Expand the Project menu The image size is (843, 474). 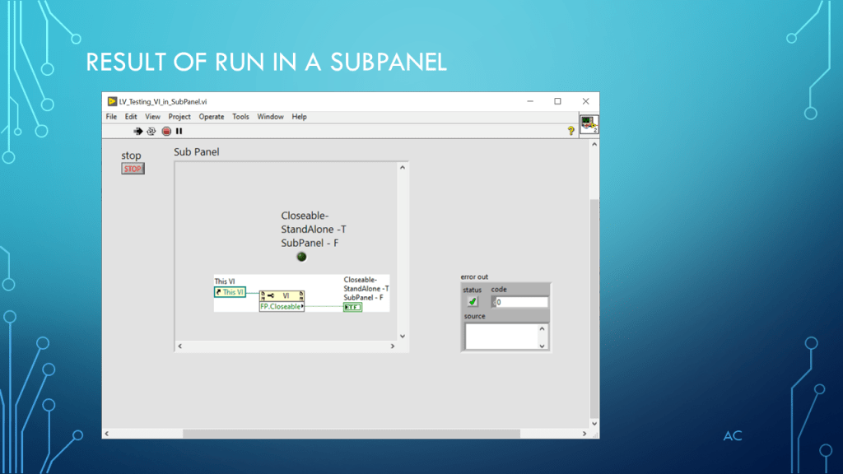[x=179, y=117]
